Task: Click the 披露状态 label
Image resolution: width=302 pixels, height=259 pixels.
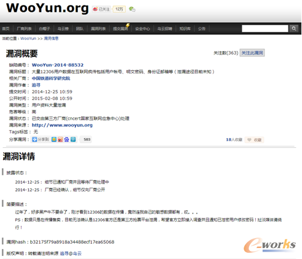Action: 17,172
